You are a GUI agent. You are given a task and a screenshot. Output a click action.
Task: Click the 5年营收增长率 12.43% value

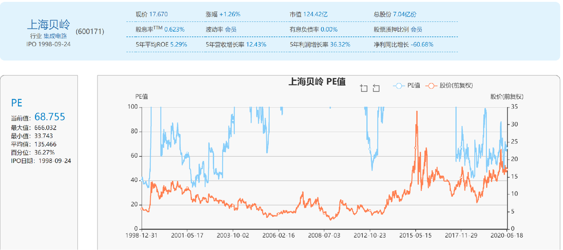[x=256, y=44]
